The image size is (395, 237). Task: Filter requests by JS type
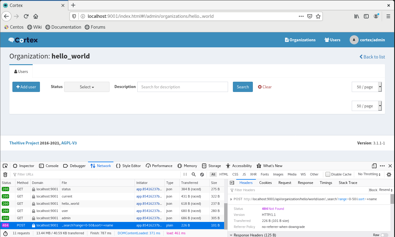(244, 174)
